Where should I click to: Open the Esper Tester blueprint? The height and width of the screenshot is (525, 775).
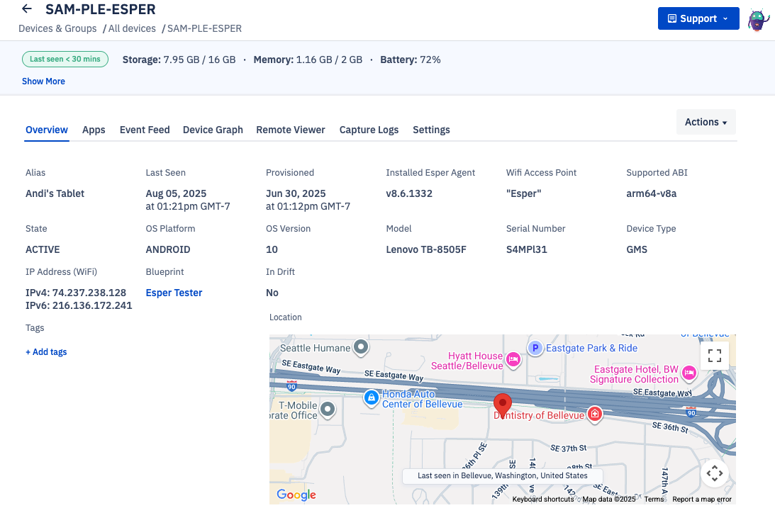tap(174, 293)
